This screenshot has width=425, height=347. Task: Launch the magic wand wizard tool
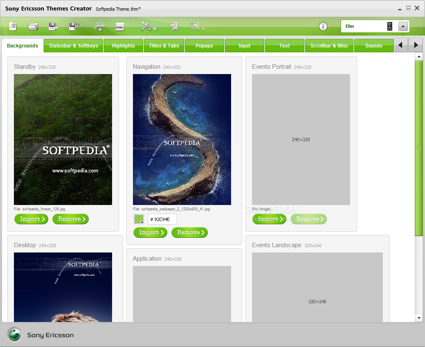[x=99, y=26]
